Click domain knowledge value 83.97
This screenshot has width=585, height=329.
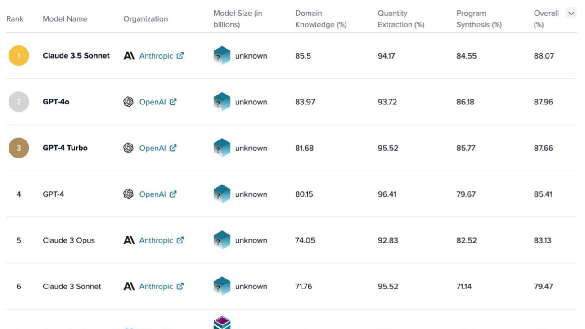[x=305, y=102]
